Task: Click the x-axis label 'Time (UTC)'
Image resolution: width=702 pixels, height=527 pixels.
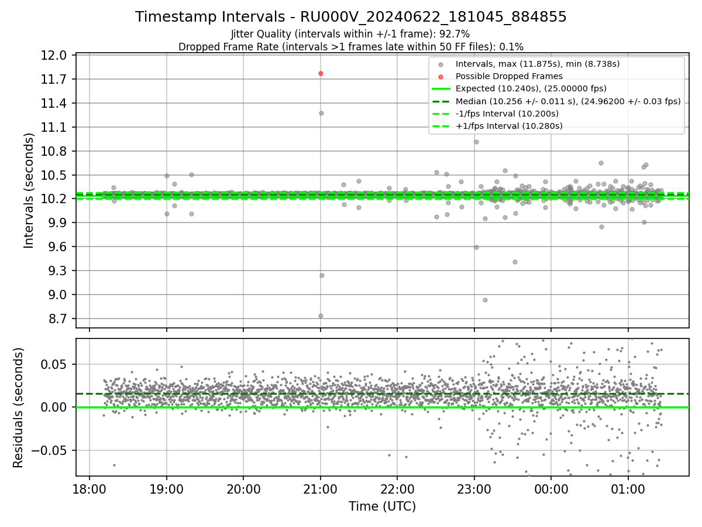Action: [x=382, y=507]
